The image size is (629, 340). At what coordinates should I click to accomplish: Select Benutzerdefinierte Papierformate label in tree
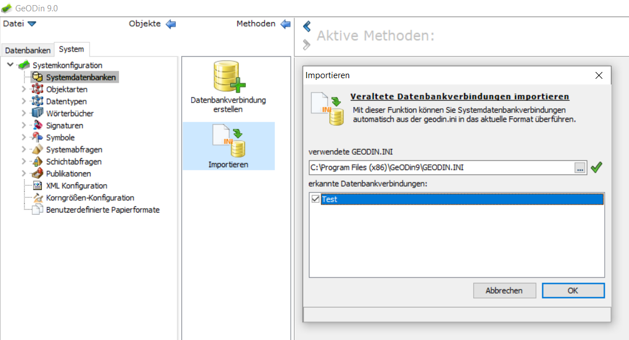point(103,209)
